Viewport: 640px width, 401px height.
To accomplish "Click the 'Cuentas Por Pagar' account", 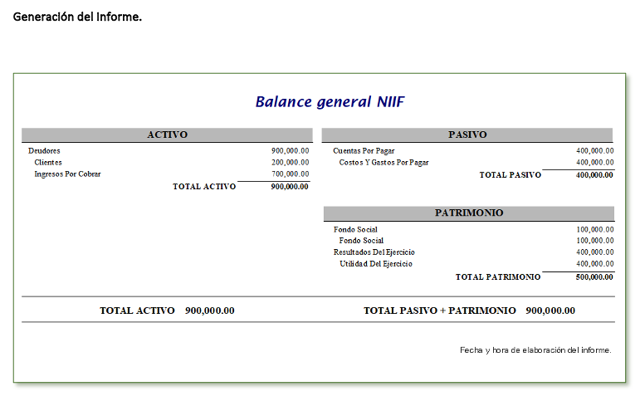I will tap(364, 151).
